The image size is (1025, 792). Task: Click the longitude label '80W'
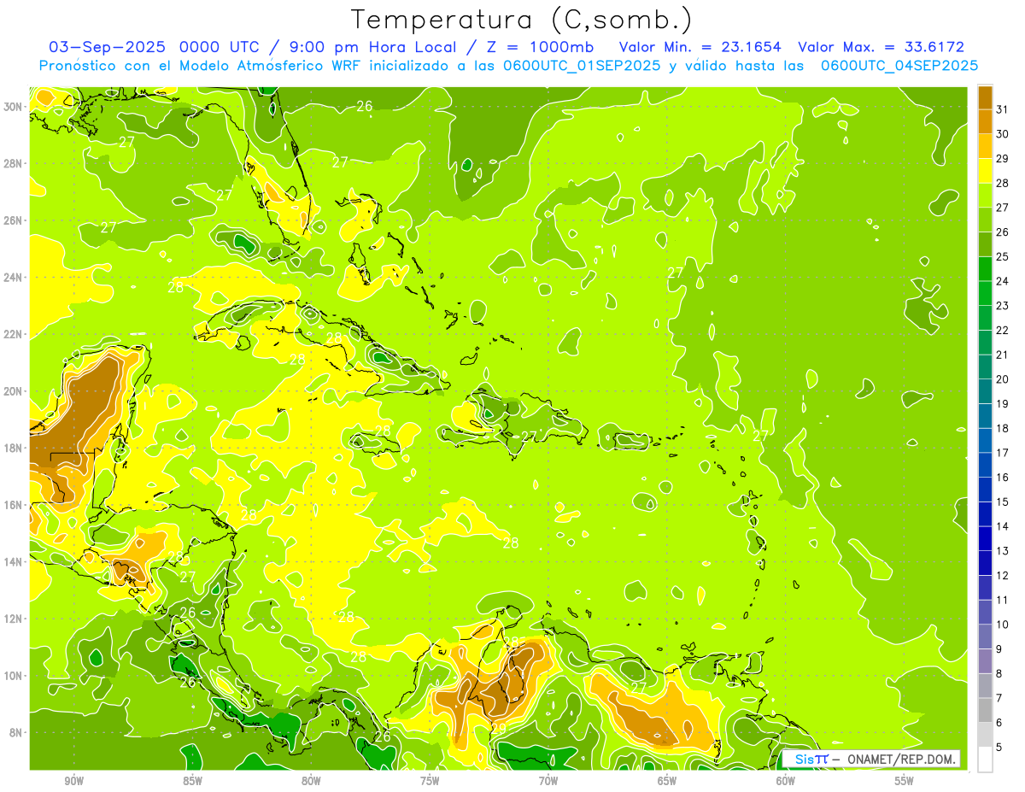312,781
